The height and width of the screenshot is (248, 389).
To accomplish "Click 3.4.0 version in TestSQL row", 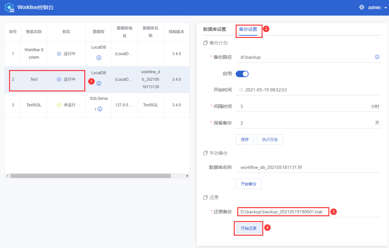I will (x=177, y=105).
